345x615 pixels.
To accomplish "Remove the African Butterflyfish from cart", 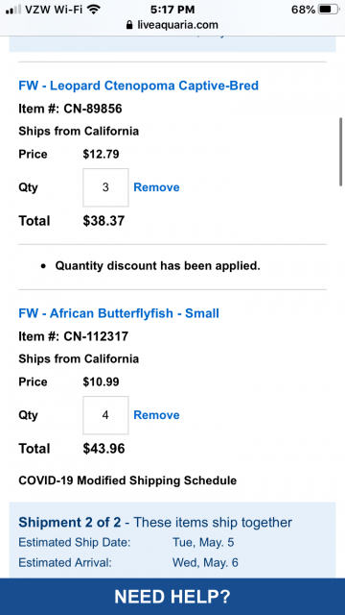I will tap(156, 415).
